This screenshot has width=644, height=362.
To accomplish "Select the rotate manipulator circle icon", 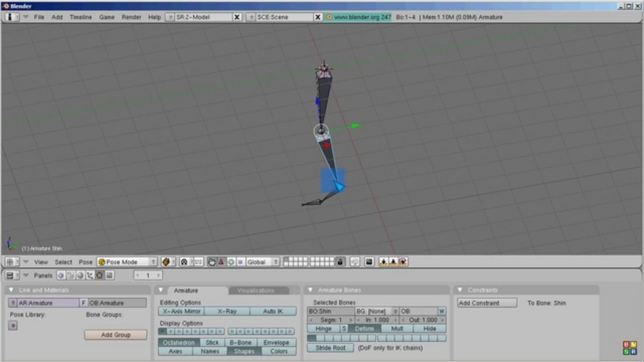I will pyautogui.click(x=231, y=262).
